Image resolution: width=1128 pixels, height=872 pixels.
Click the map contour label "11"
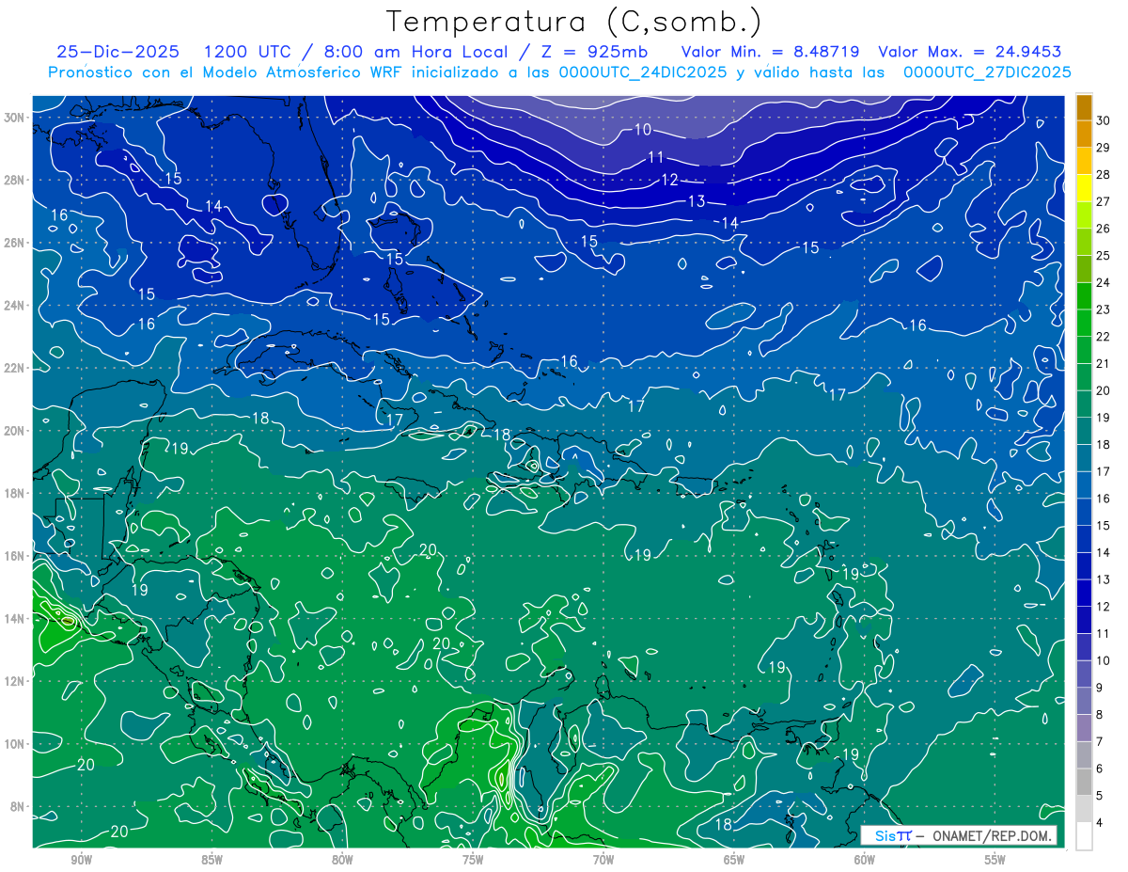(x=656, y=157)
